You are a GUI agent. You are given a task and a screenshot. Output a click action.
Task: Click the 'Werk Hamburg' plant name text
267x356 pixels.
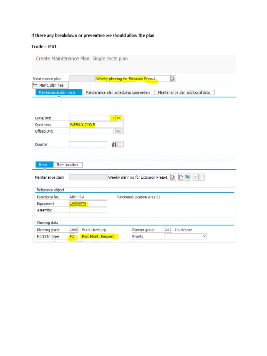(x=94, y=230)
